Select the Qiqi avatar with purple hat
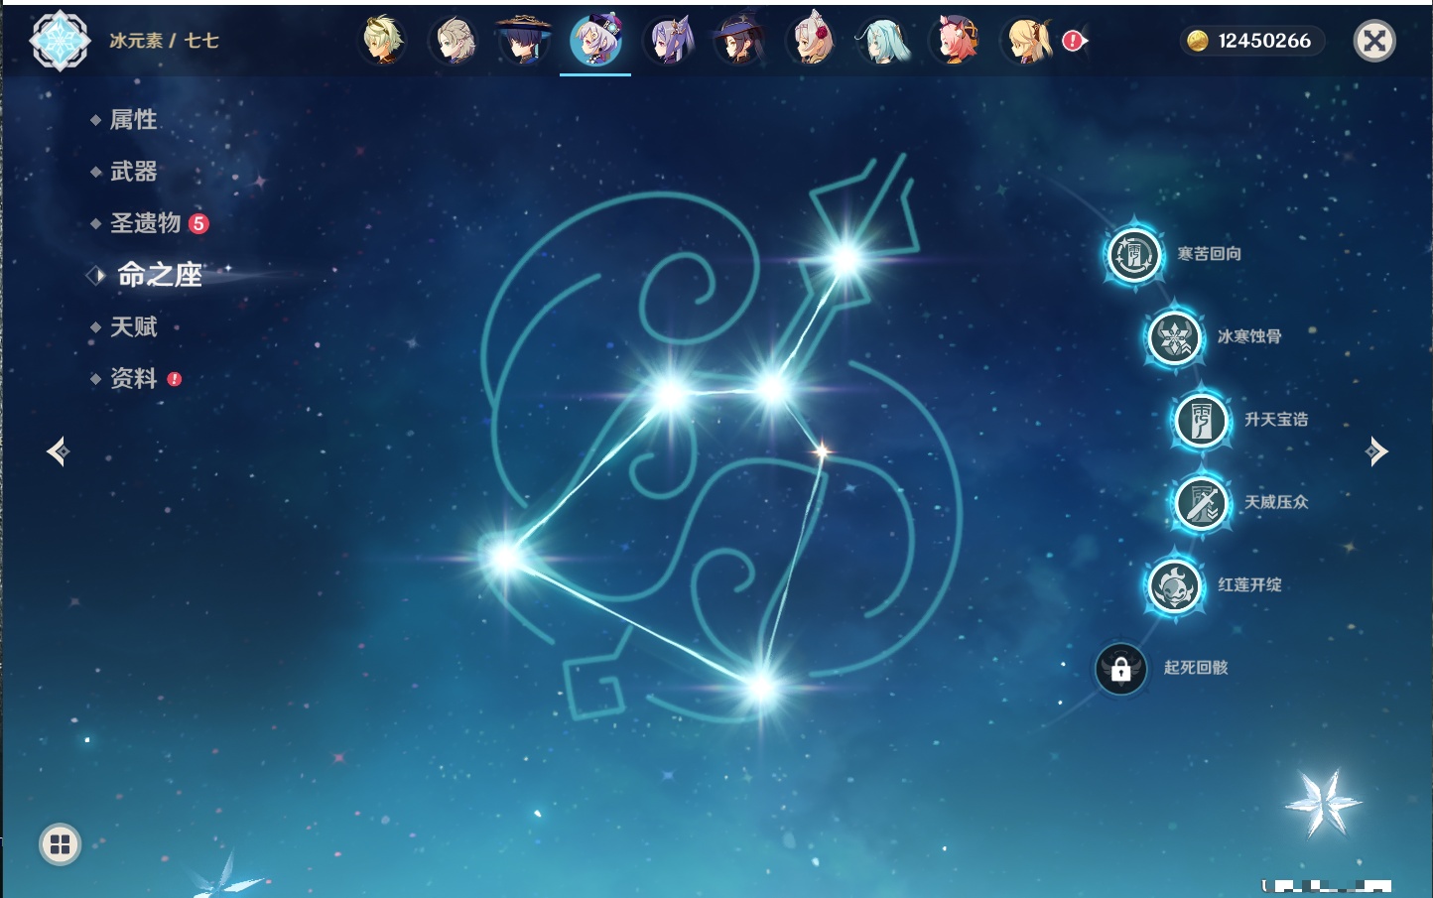Screen dimensions: 1433x898 [595, 40]
